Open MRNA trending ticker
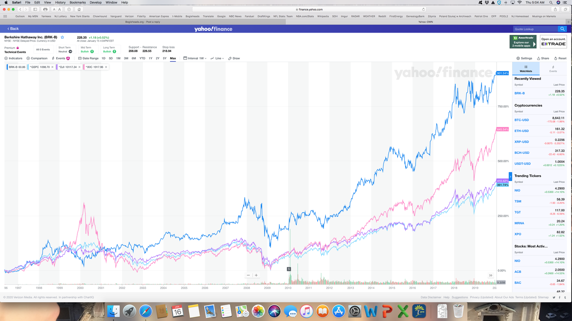The width and height of the screenshot is (572, 321). (519, 223)
